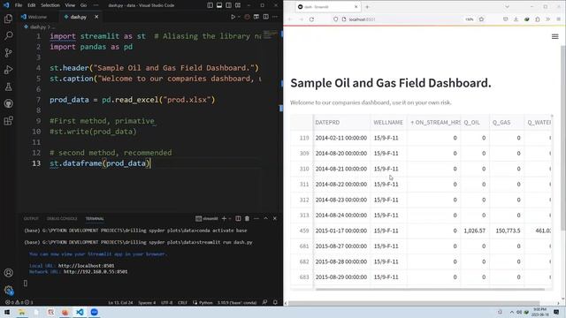Close the terminal panel

275,218
